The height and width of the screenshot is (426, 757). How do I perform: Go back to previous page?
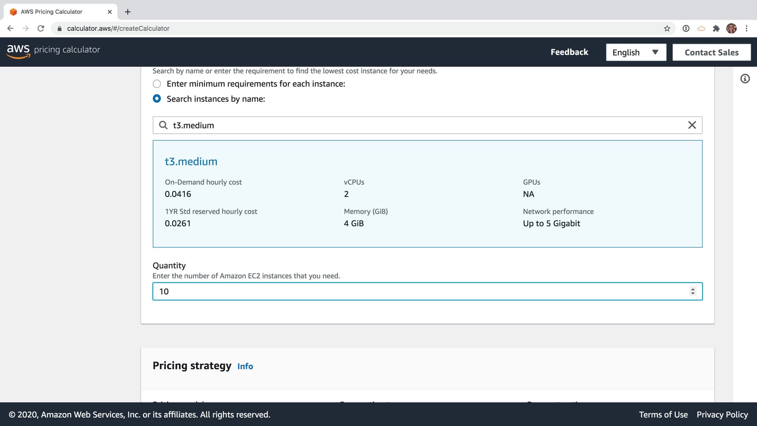click(11, 28)
